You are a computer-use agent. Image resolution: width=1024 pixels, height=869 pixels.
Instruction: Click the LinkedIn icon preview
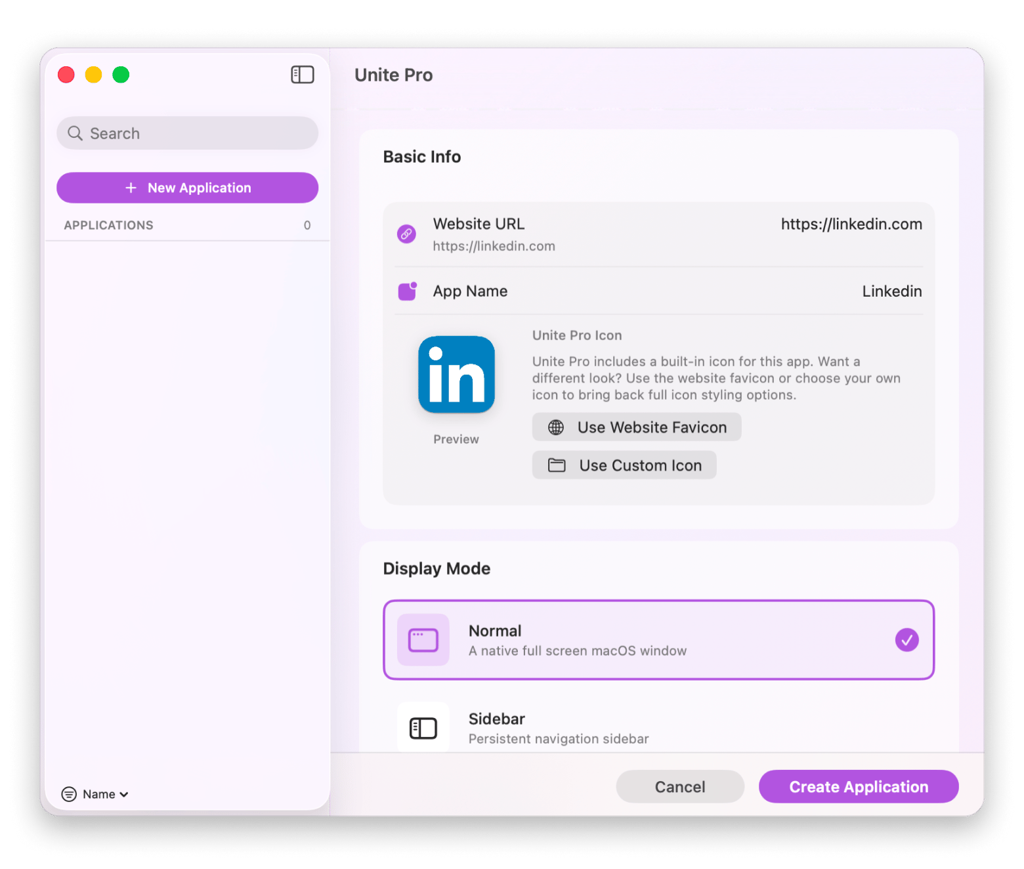click(x=456, y=375)
